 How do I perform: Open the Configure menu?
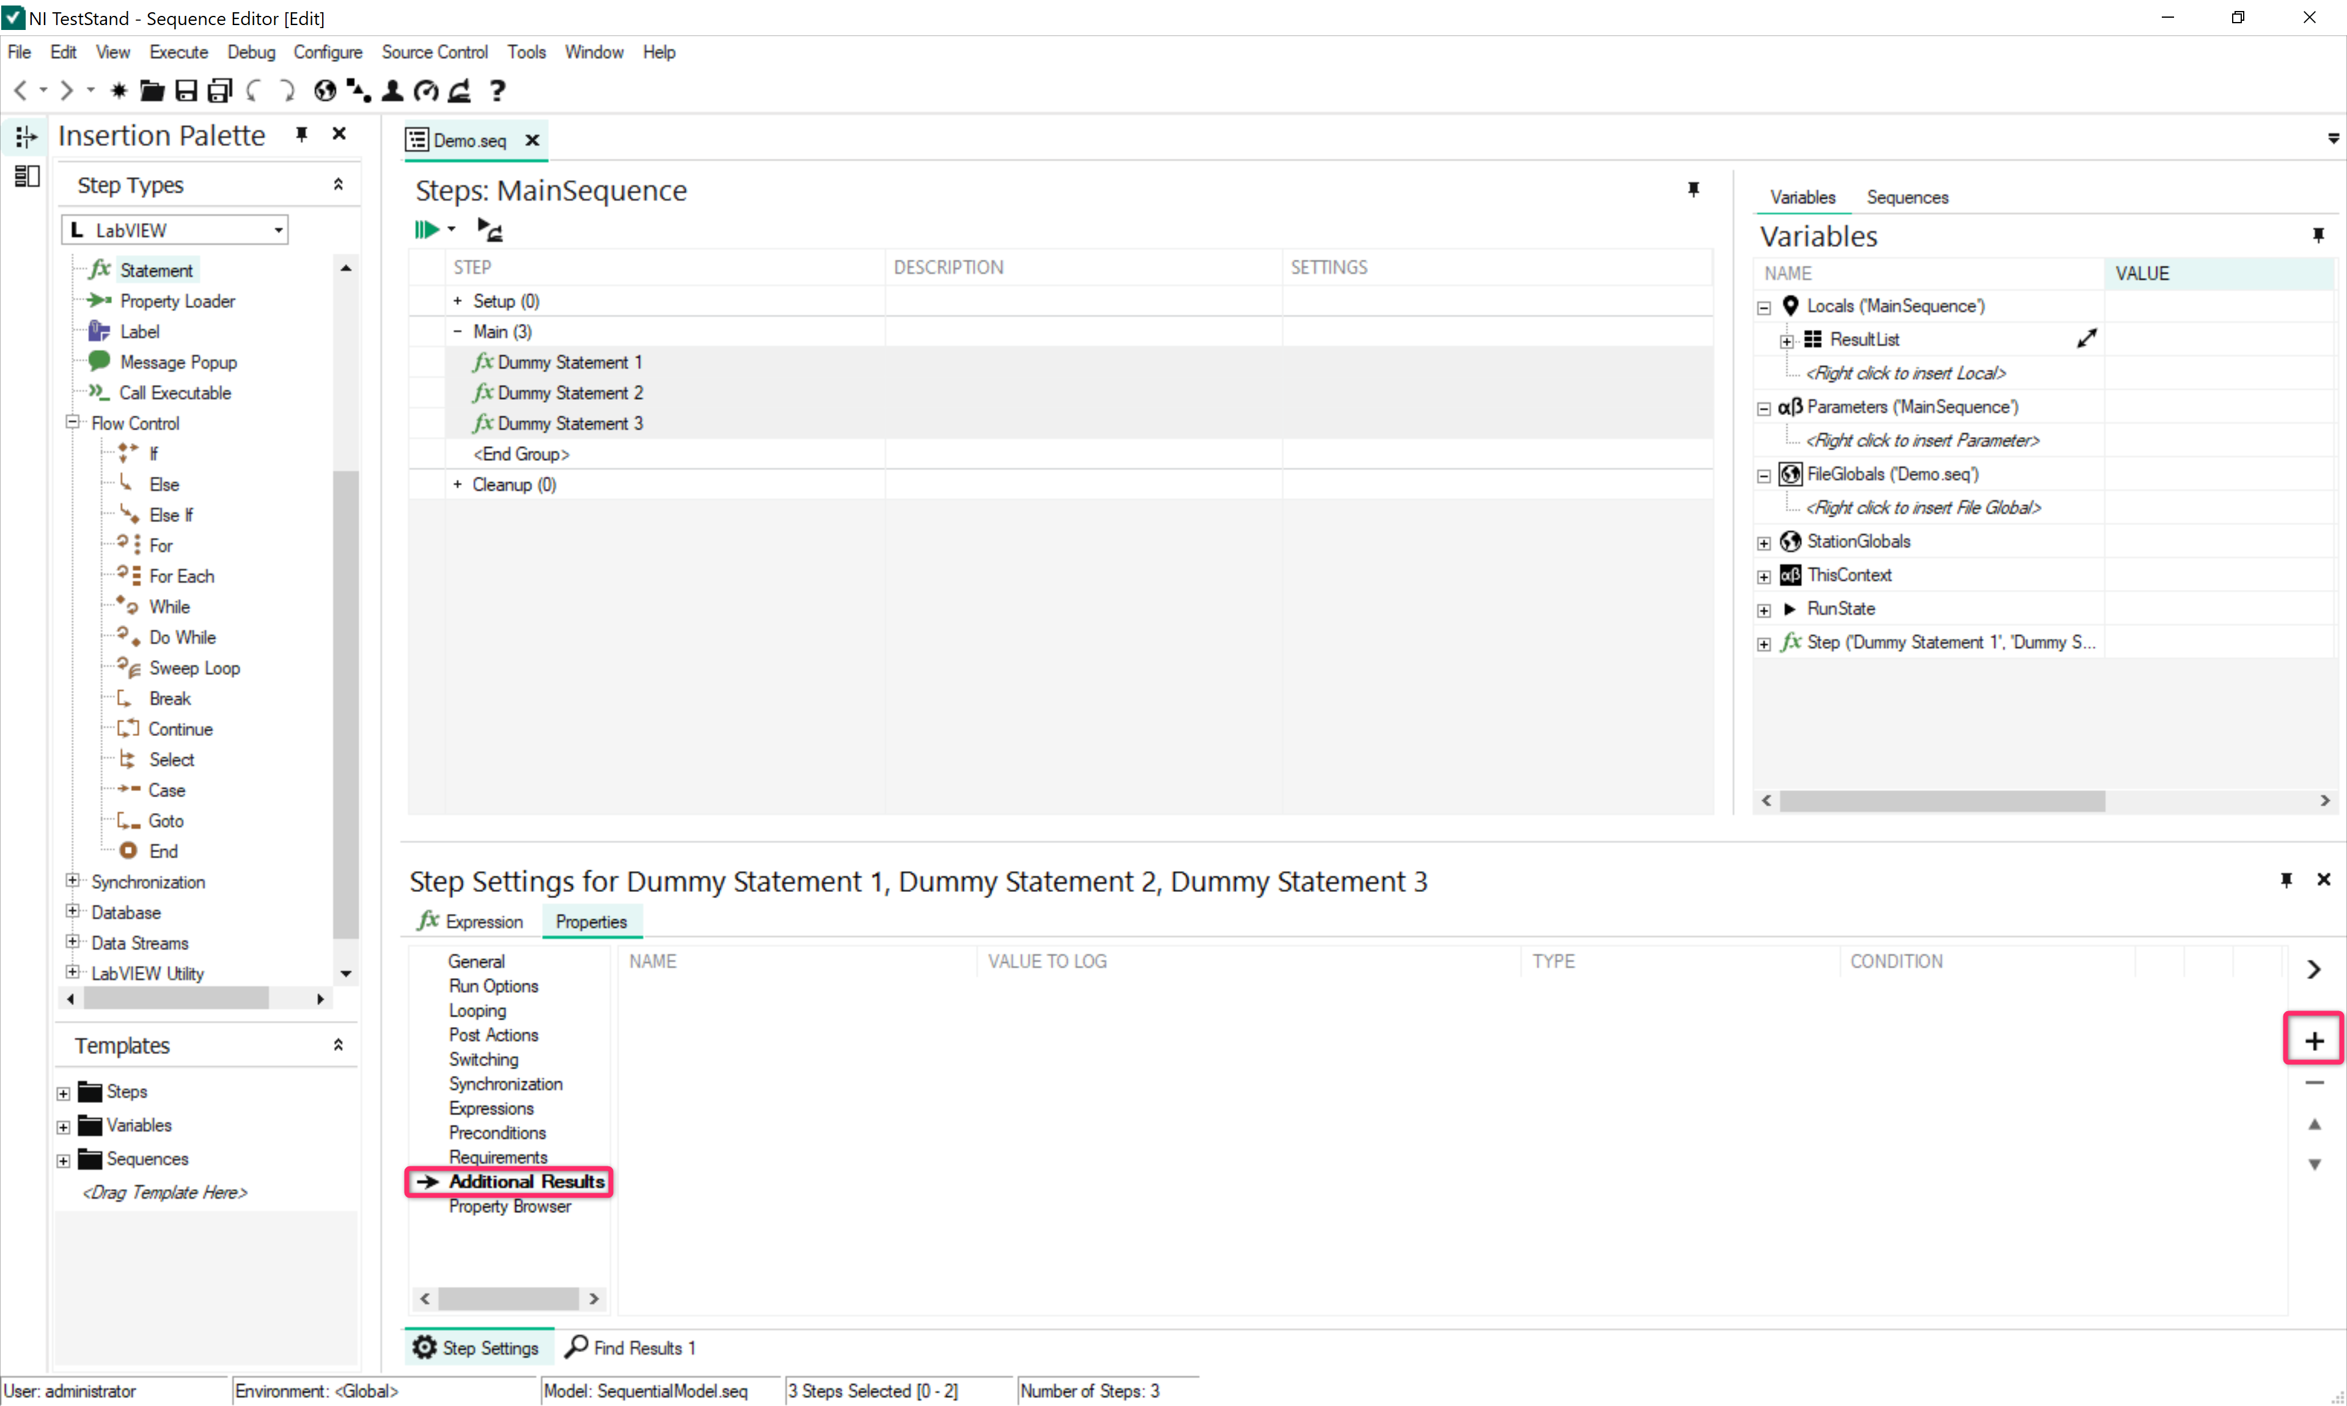[x=328, y=52]
